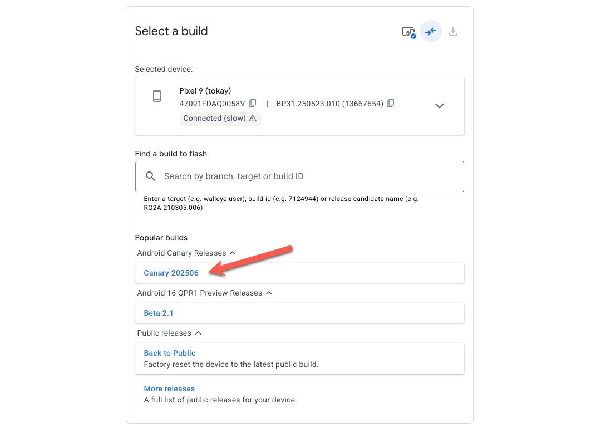The height and width of the screenshot is (437, 606).
Task: Select the Canary 202506 build
Action: pos(171,273)
